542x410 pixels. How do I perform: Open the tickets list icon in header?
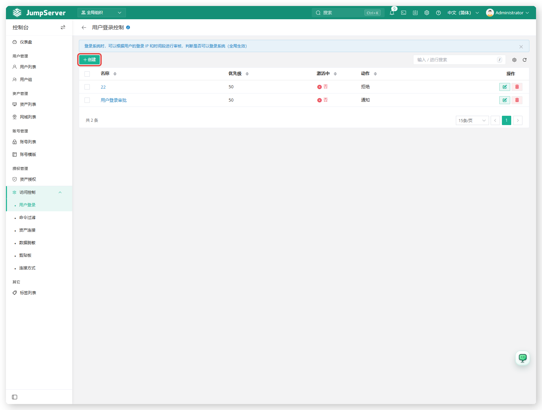coord(415,13)
